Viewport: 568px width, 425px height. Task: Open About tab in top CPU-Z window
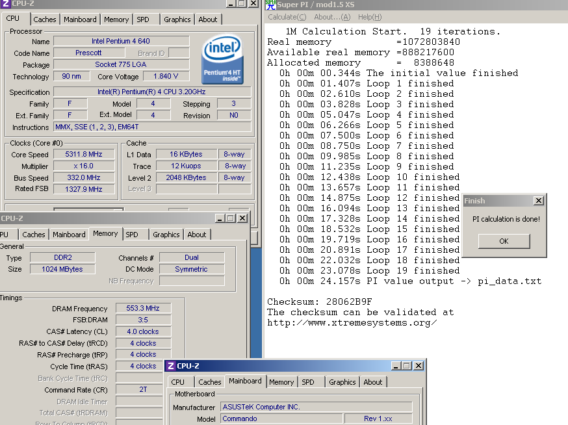207,19
